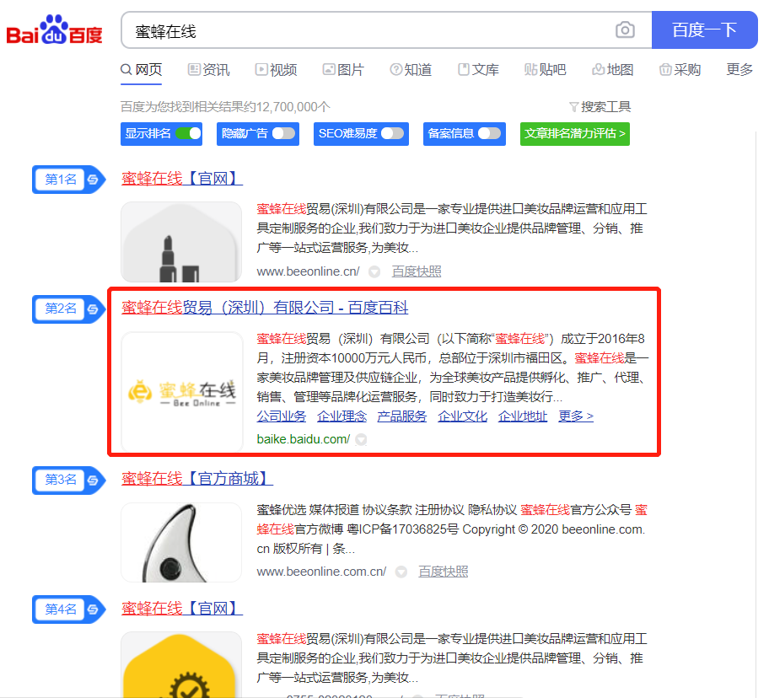Viewport: 769px width, 698px height.
Task: Open camera image search in search box
Action: (x=625, y=30)
